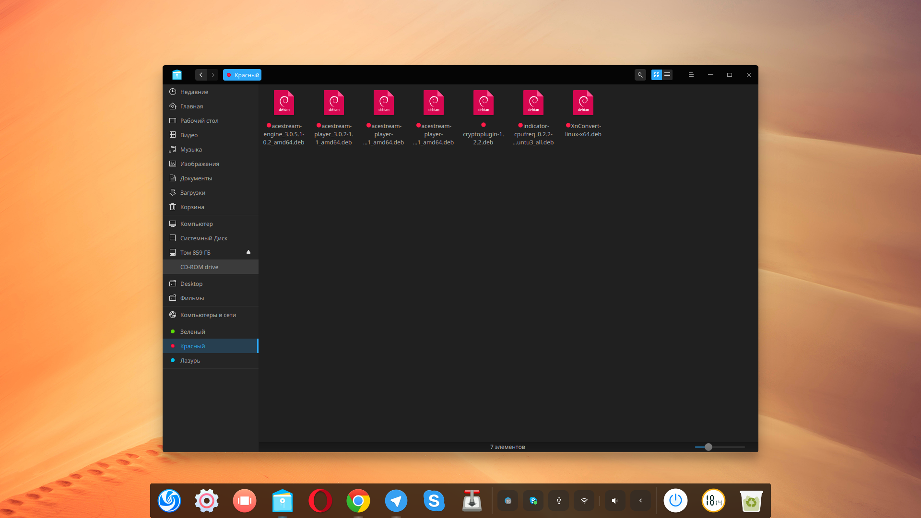
Task: Open Компьютеры в сети in the sidebar
Action: pos(208,315)
